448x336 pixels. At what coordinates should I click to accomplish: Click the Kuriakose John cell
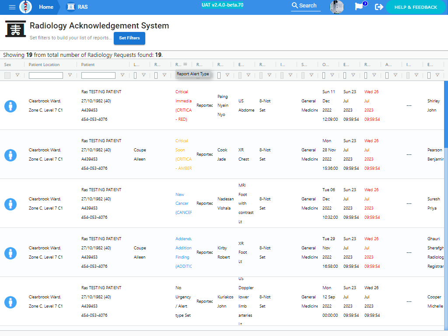[225, 301]
